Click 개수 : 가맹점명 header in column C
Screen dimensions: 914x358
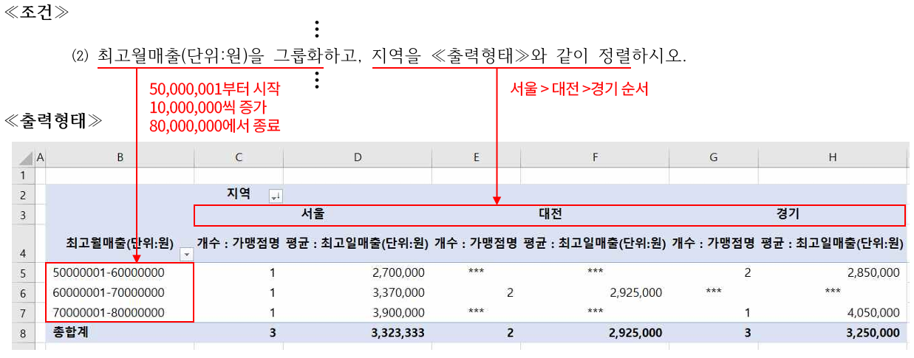click(x=238, y=242)
